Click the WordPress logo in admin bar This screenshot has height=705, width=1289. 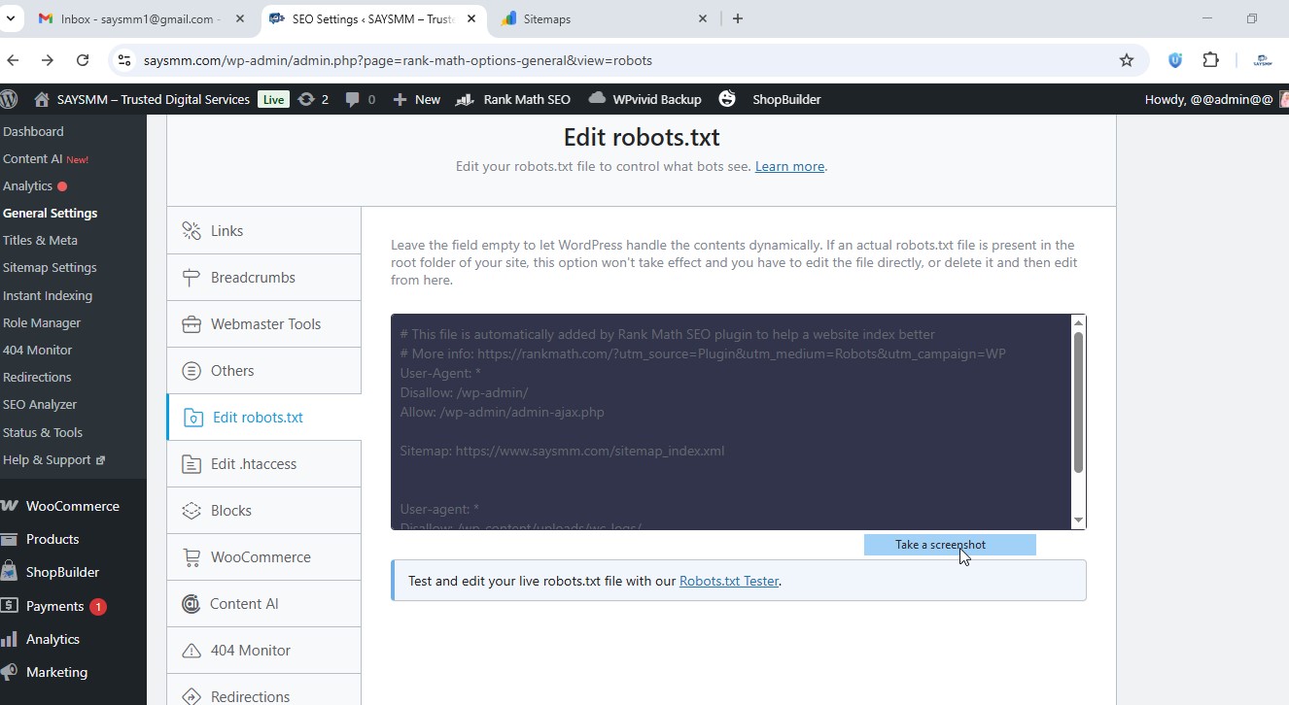[10, 99]
